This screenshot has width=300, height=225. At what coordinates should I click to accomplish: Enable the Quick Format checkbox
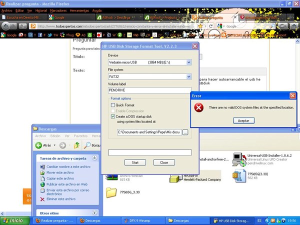tap(113, 105)
